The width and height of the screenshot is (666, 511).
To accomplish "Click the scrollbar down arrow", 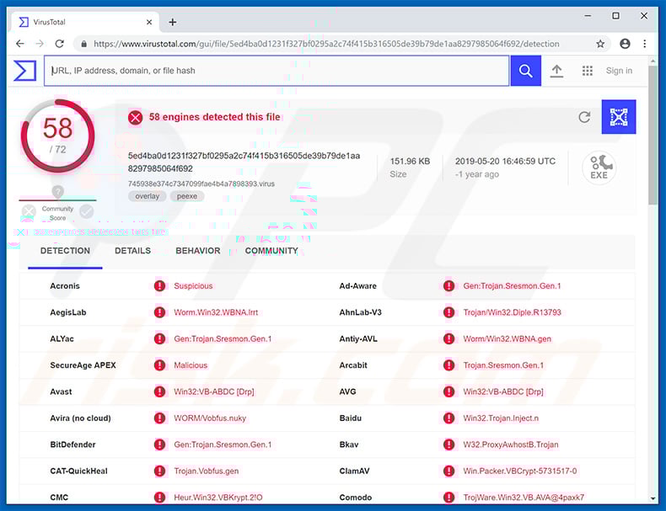I will click(x=653, y=498).
